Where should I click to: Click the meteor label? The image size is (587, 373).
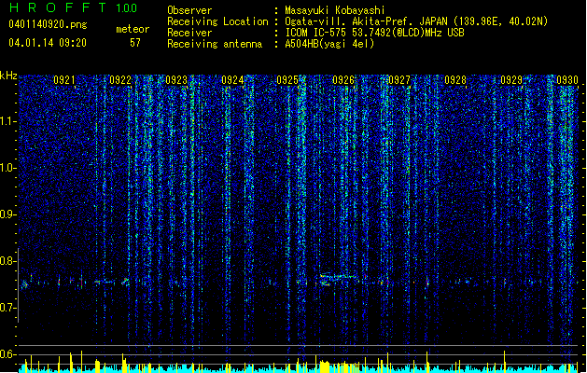pos(133,29)
